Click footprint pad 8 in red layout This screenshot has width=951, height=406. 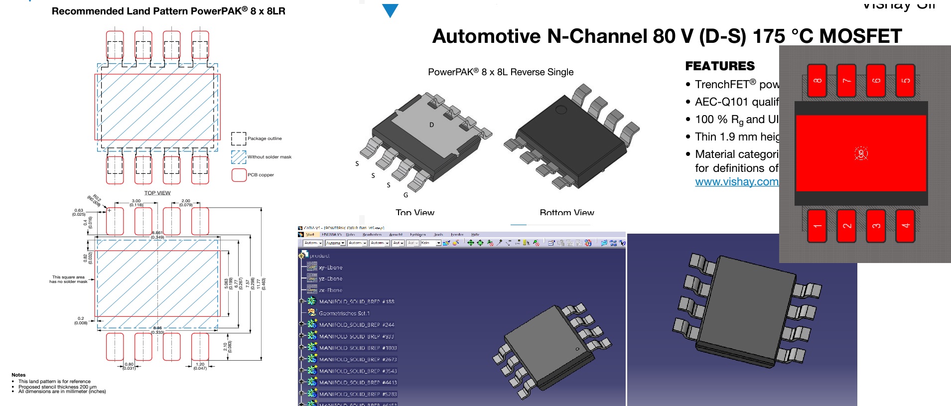coord(817,80)
